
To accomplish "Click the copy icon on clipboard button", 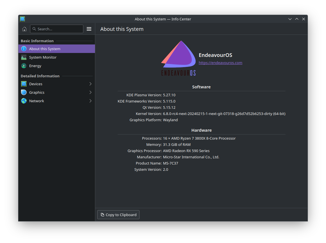I will [x=102, y=215].
